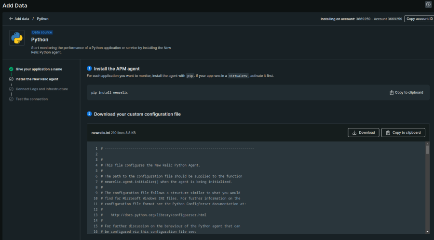Click the help question mark icon
This screenshot has width=434, height=240.
click(x=428, y=4)
